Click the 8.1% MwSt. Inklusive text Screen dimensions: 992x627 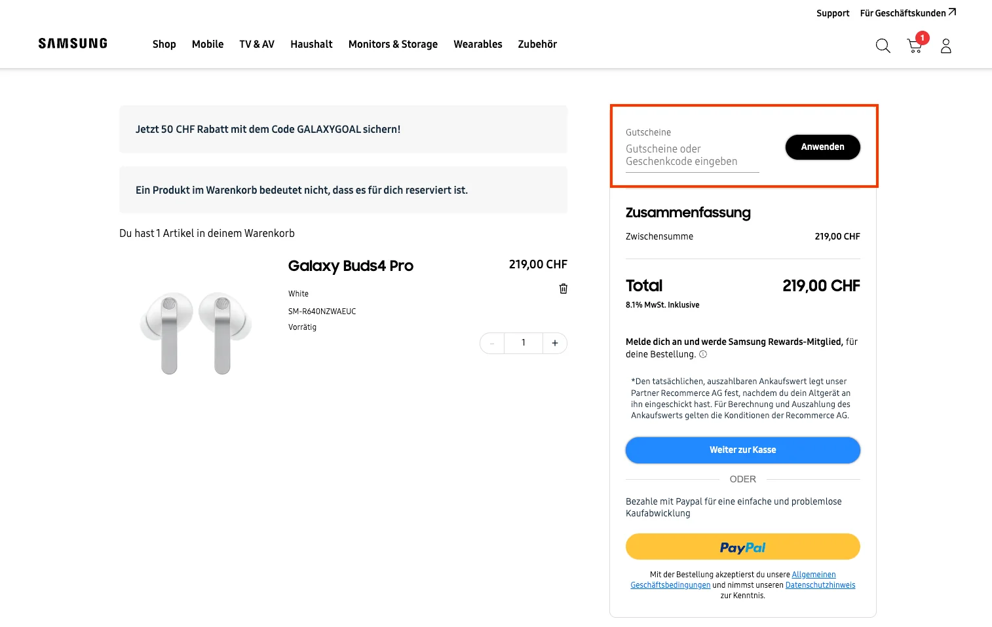[x=662, y=305]
